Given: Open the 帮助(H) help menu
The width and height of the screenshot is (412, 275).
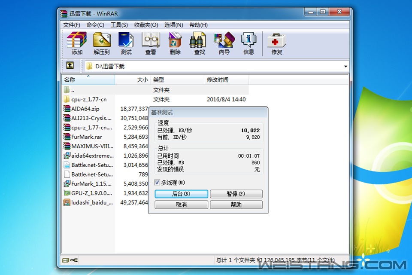Looking at the screenshot, I should tap(198, 25).
